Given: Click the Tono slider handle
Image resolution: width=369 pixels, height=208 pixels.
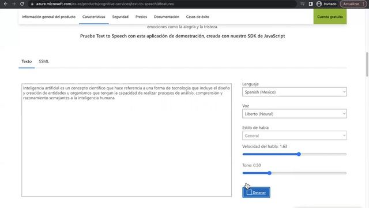Looking at the screenshot, I should pyautogui.click(x=269, y=173).
